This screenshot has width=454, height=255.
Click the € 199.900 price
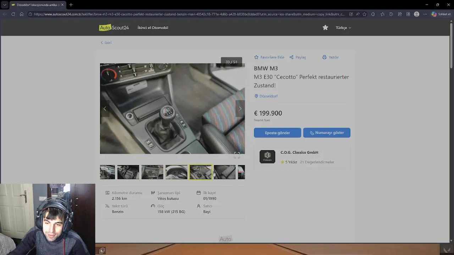(268, 113)
